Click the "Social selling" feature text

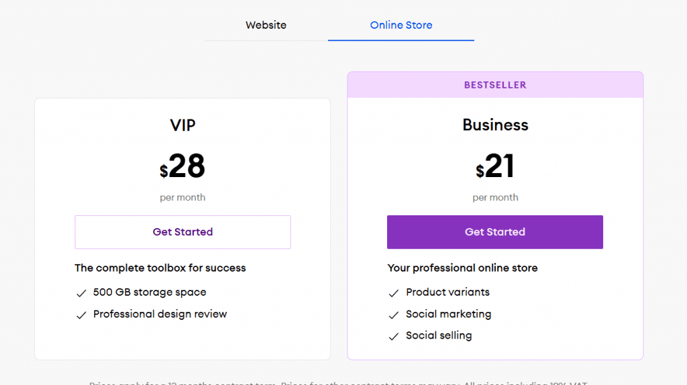(439, 335)
